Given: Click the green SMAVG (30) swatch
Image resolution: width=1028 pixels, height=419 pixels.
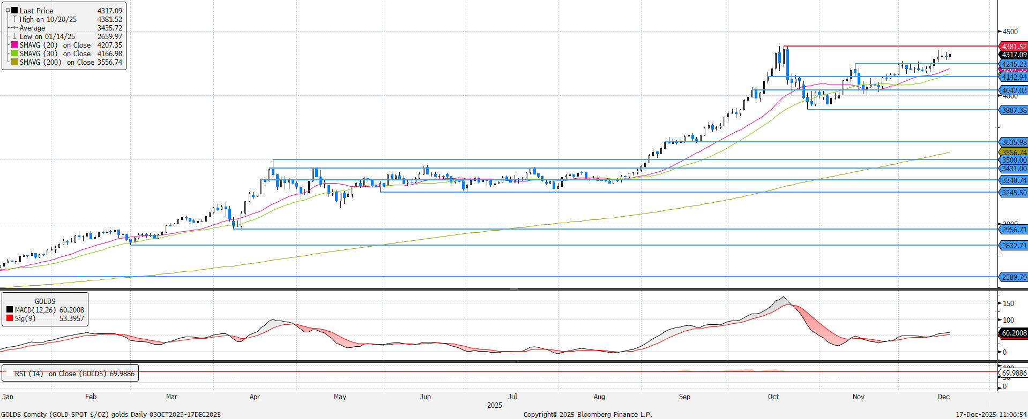Looking at the screenshot, I should click(14, 54).
